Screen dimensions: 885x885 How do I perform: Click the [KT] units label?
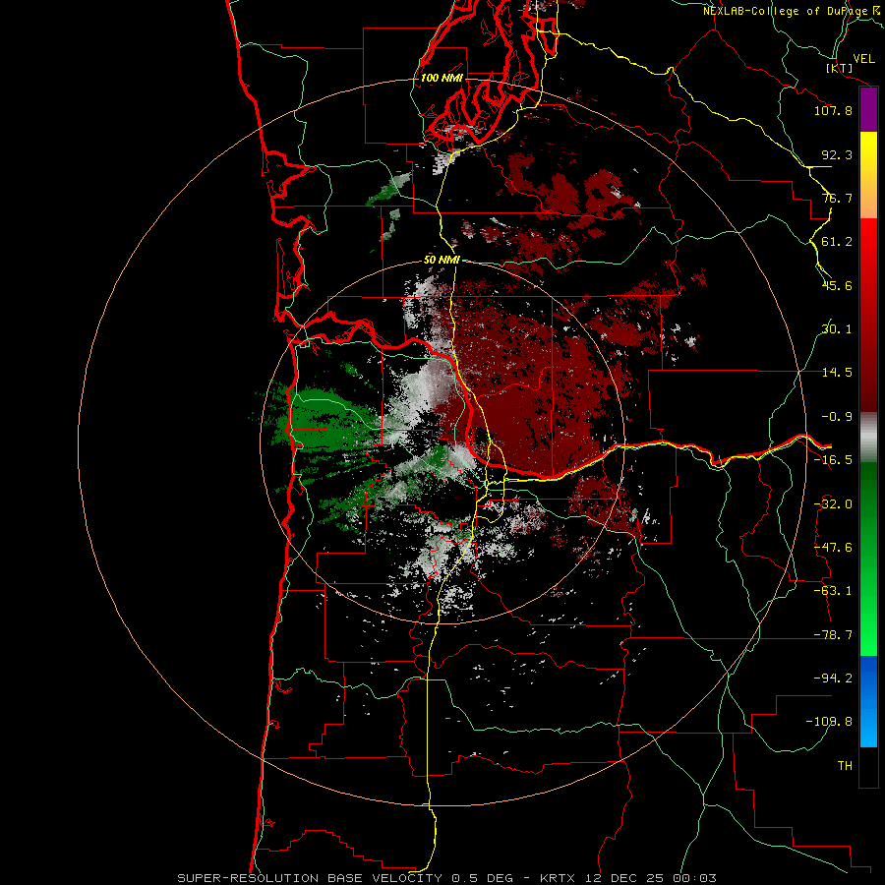[x=840, y=68]
